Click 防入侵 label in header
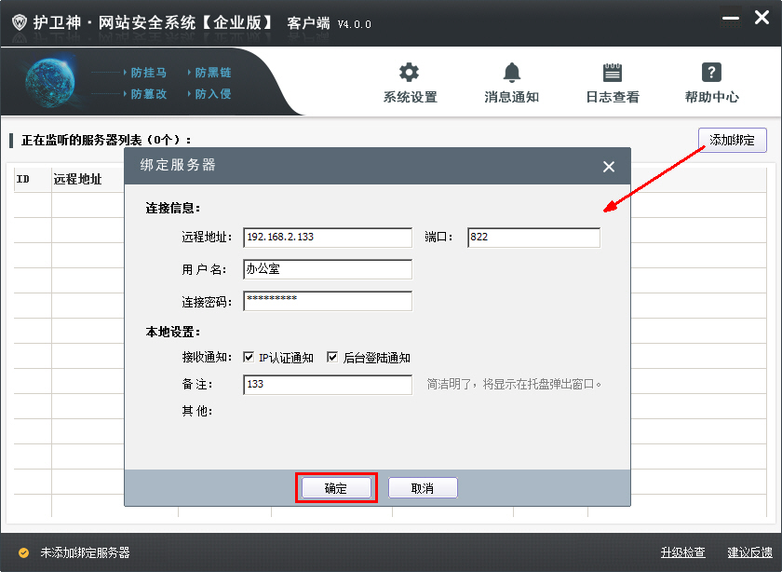The width and height of the screenshot is (782, 572). (213, 94)
